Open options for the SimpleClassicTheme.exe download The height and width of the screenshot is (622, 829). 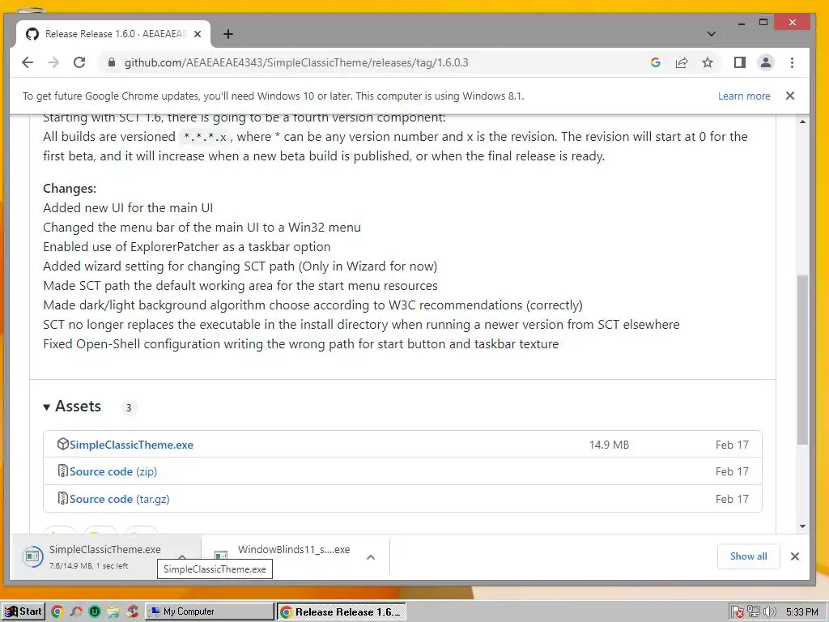(182, 557)
